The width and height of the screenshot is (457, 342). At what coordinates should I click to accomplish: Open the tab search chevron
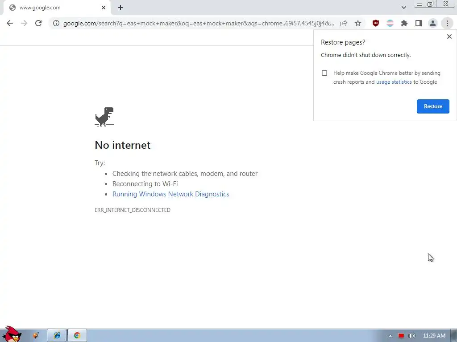coord(403,8)
